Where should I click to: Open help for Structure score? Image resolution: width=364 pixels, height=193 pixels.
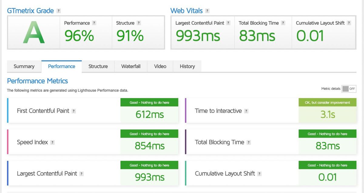[139, 23]
